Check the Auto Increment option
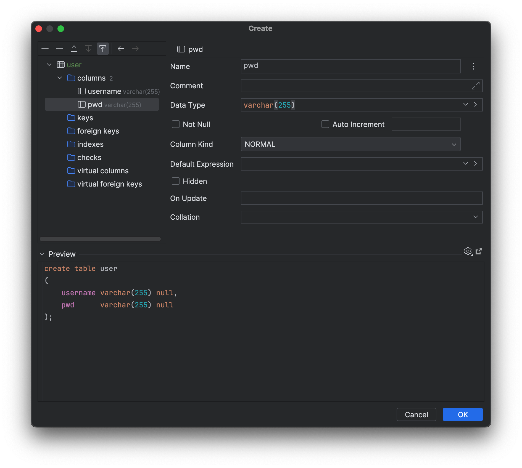Viewport: 522px width, 468px height. [x=325, y=124]
